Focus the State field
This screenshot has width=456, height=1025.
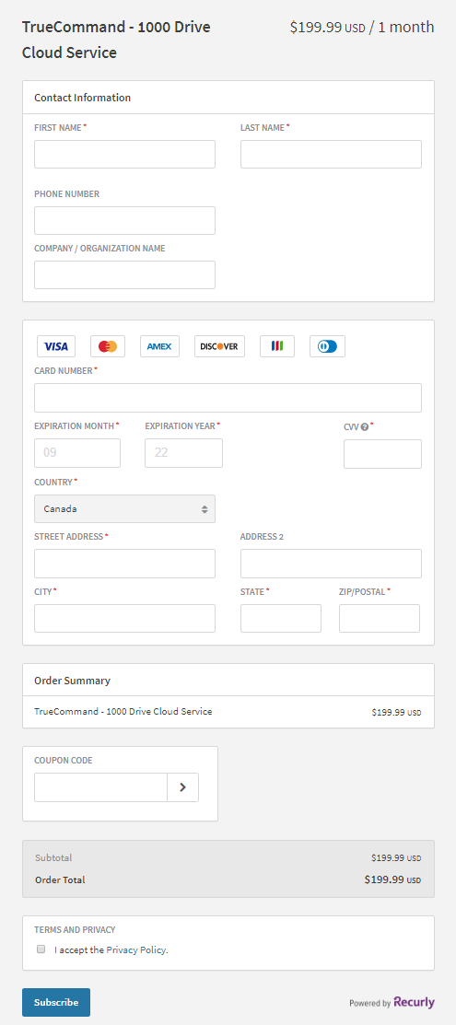pyautogui.click(x=281, y=618)
